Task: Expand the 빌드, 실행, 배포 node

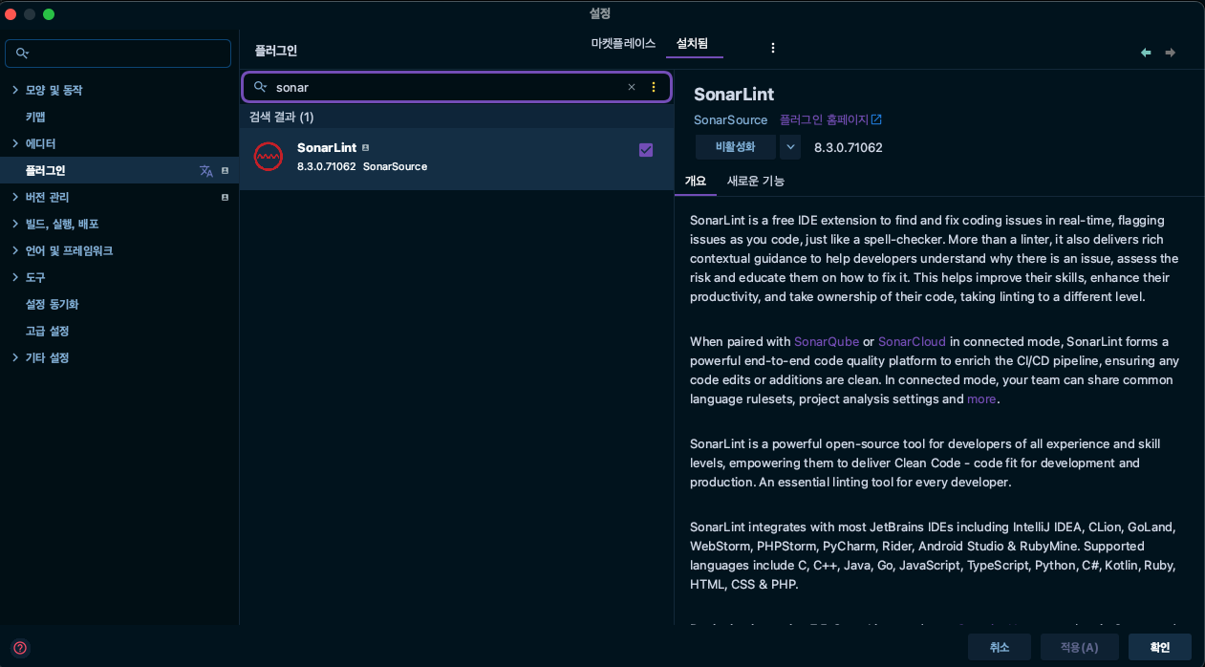Action: point(14,224)
